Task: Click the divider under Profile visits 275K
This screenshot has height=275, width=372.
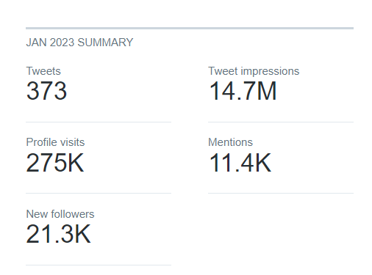Action: tap(99, 193)
